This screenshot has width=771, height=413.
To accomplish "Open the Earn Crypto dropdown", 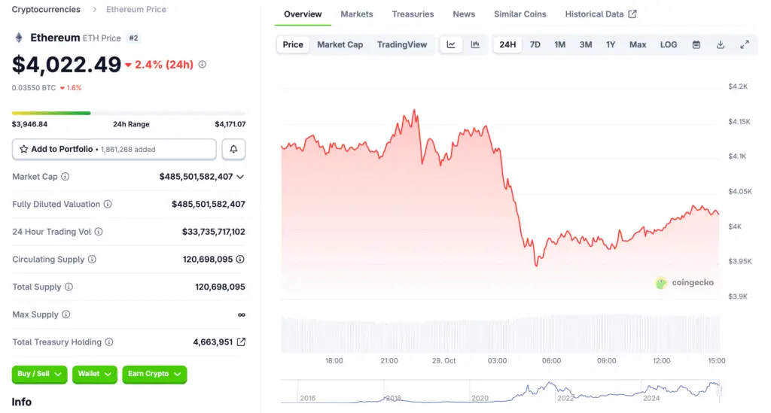I will (x=154, y=374).
